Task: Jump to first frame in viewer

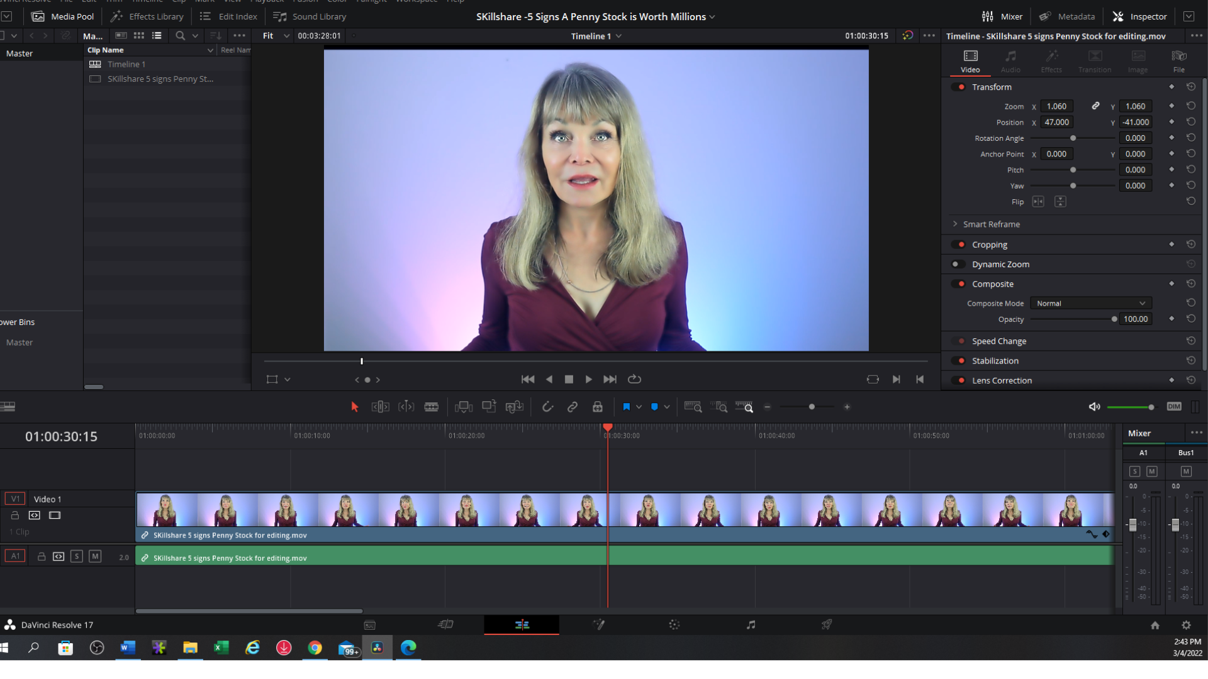Action: [x=528, y=379]
